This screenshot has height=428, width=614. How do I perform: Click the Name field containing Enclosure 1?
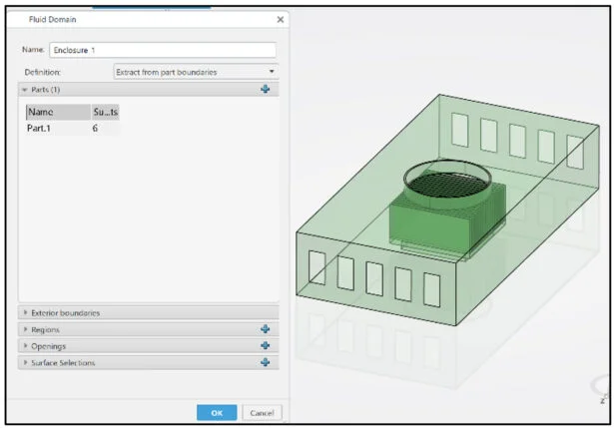(160, 50)
